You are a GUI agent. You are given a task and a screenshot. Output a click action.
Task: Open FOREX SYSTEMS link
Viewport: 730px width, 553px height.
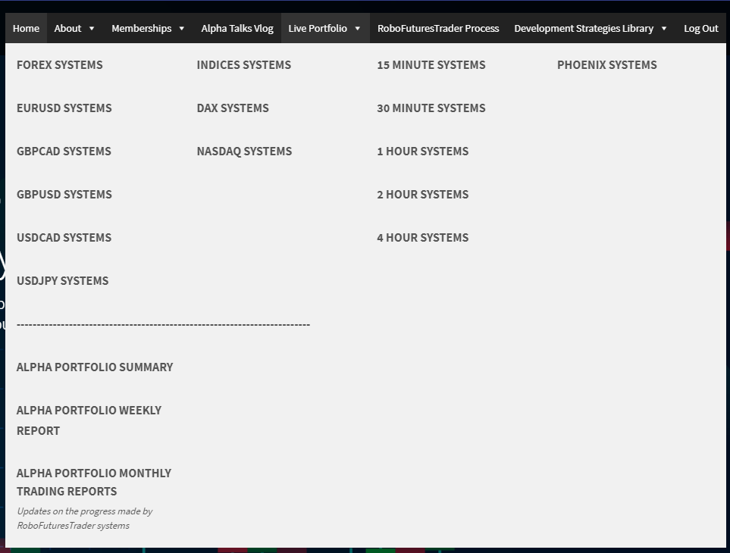point(60,64)
